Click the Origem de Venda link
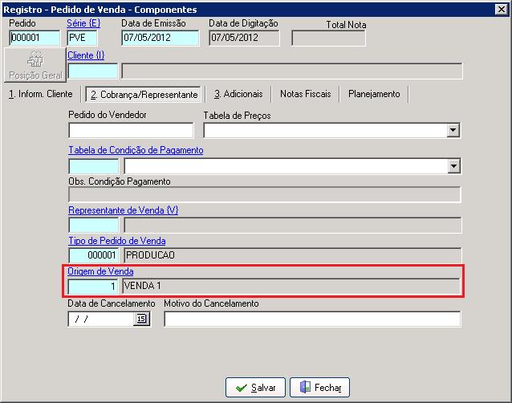The width and height of the screenshot is (512, 403). pyautogui.click(x=100, y=271)
